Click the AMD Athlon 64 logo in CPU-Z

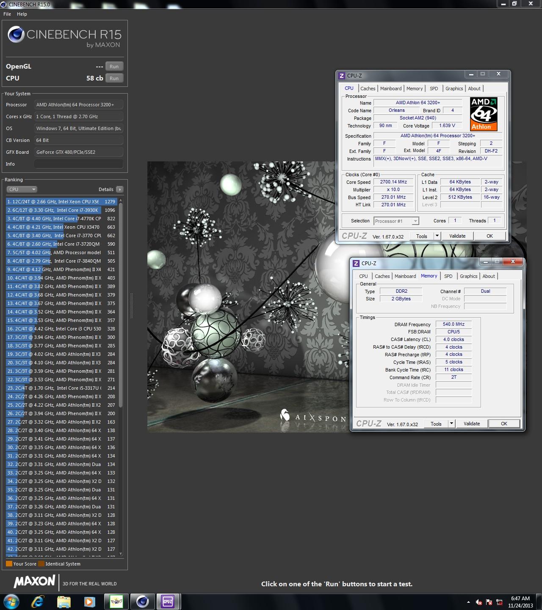pyautogui.click(x=484, y=114)
